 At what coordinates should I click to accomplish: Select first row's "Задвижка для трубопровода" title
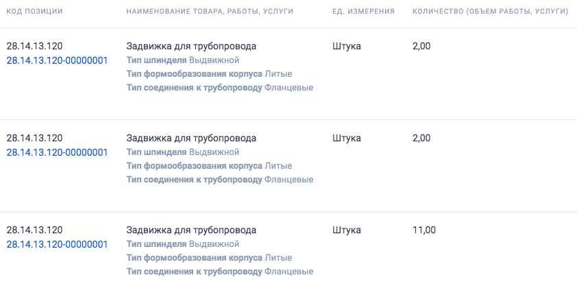click(x=191, y=46)
